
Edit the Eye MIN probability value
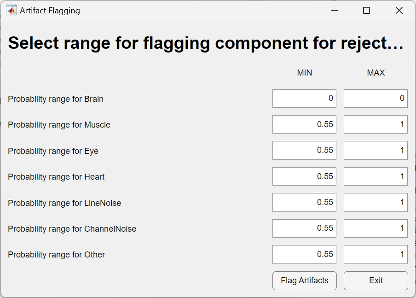click(304, 150)
